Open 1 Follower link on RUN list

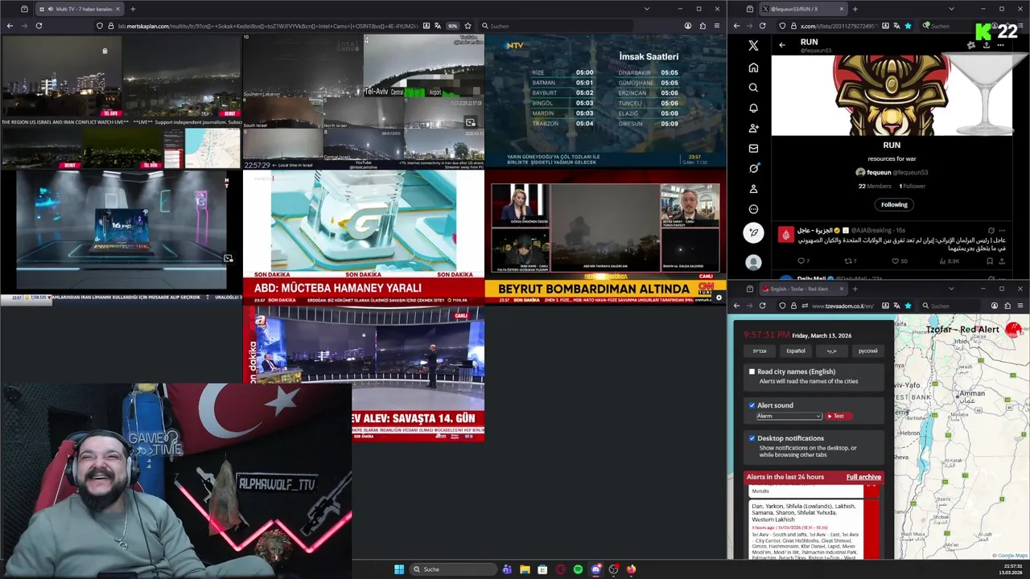click(912, 186)
